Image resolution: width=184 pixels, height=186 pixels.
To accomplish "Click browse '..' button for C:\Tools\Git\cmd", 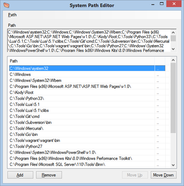I will pyautogui.click(x=160, y=116).
